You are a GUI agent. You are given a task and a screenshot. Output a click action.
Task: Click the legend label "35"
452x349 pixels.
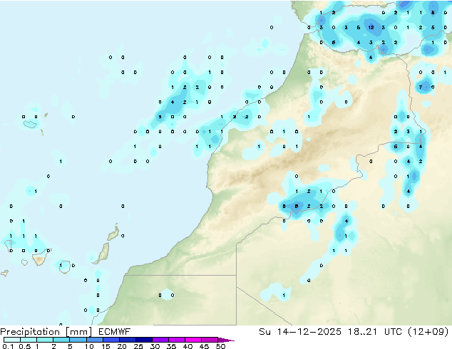click(171, 346)
